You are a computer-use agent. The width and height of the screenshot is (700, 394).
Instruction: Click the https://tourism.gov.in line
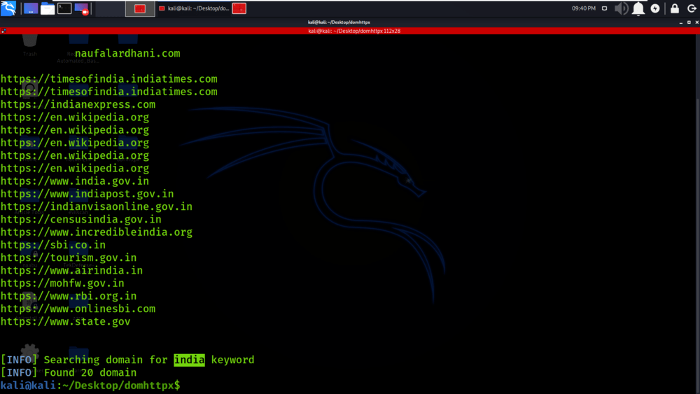click(x=69, y=258)
